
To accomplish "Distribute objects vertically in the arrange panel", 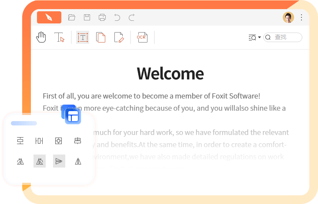I will tap(20, 141).
